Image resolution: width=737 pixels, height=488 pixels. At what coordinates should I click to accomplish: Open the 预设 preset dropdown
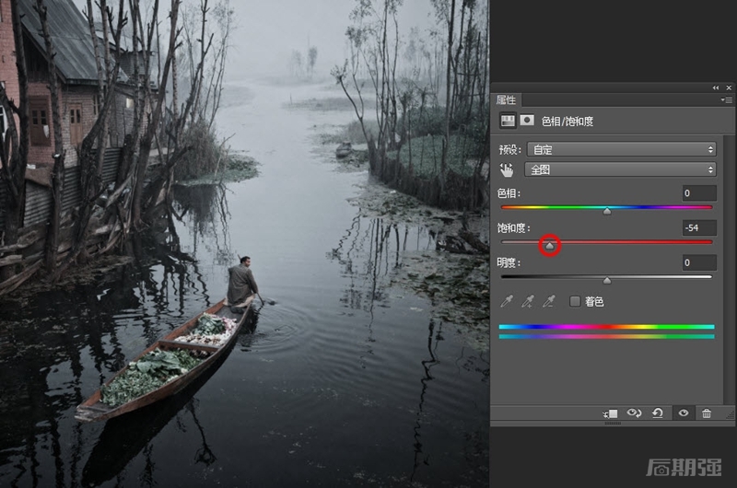point(621,150)
